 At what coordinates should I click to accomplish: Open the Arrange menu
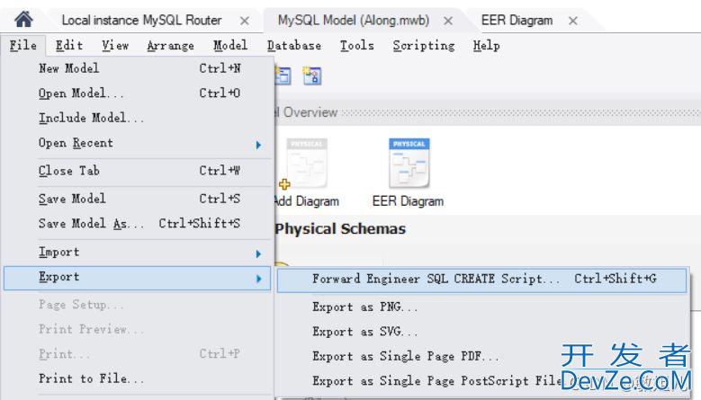(x=170, y=45)
